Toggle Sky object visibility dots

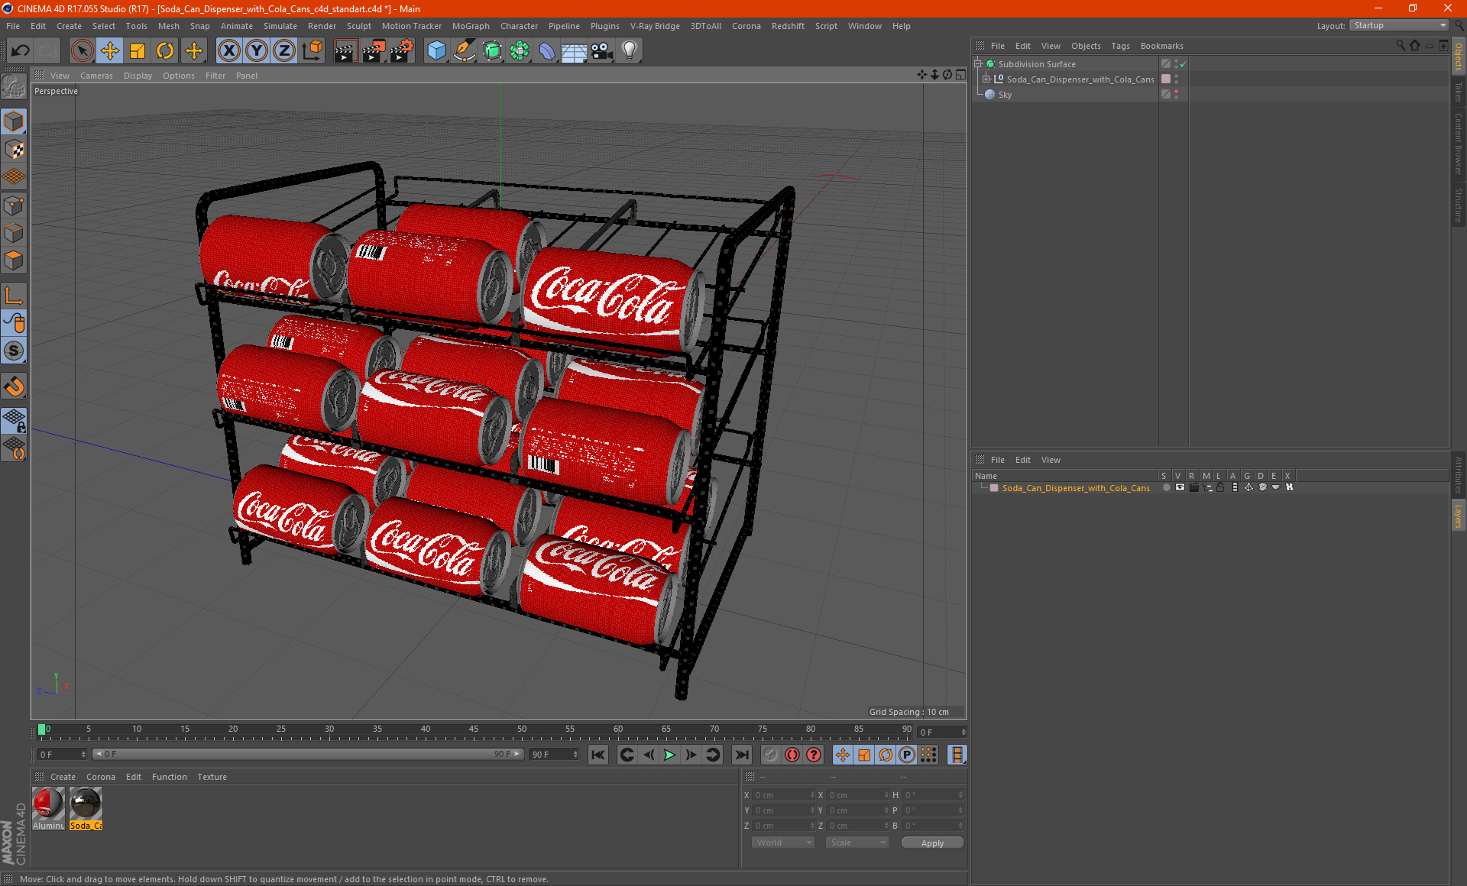click(x=1177, y=94)
